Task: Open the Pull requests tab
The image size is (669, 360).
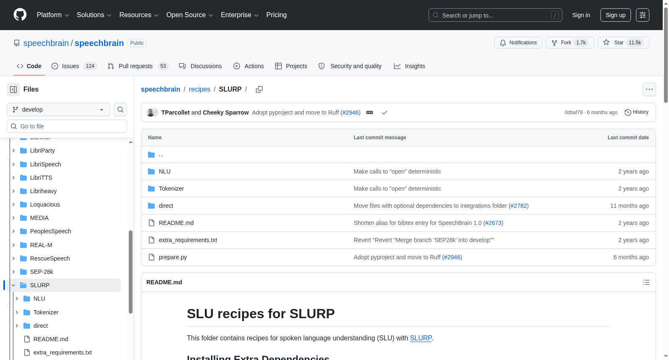Action: tap(138, 66)
